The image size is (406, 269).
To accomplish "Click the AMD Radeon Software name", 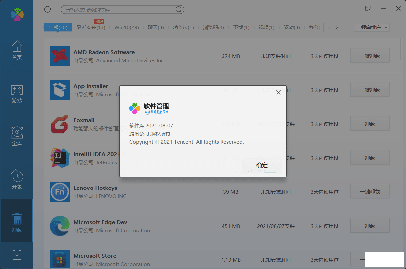I will [104, 52].
